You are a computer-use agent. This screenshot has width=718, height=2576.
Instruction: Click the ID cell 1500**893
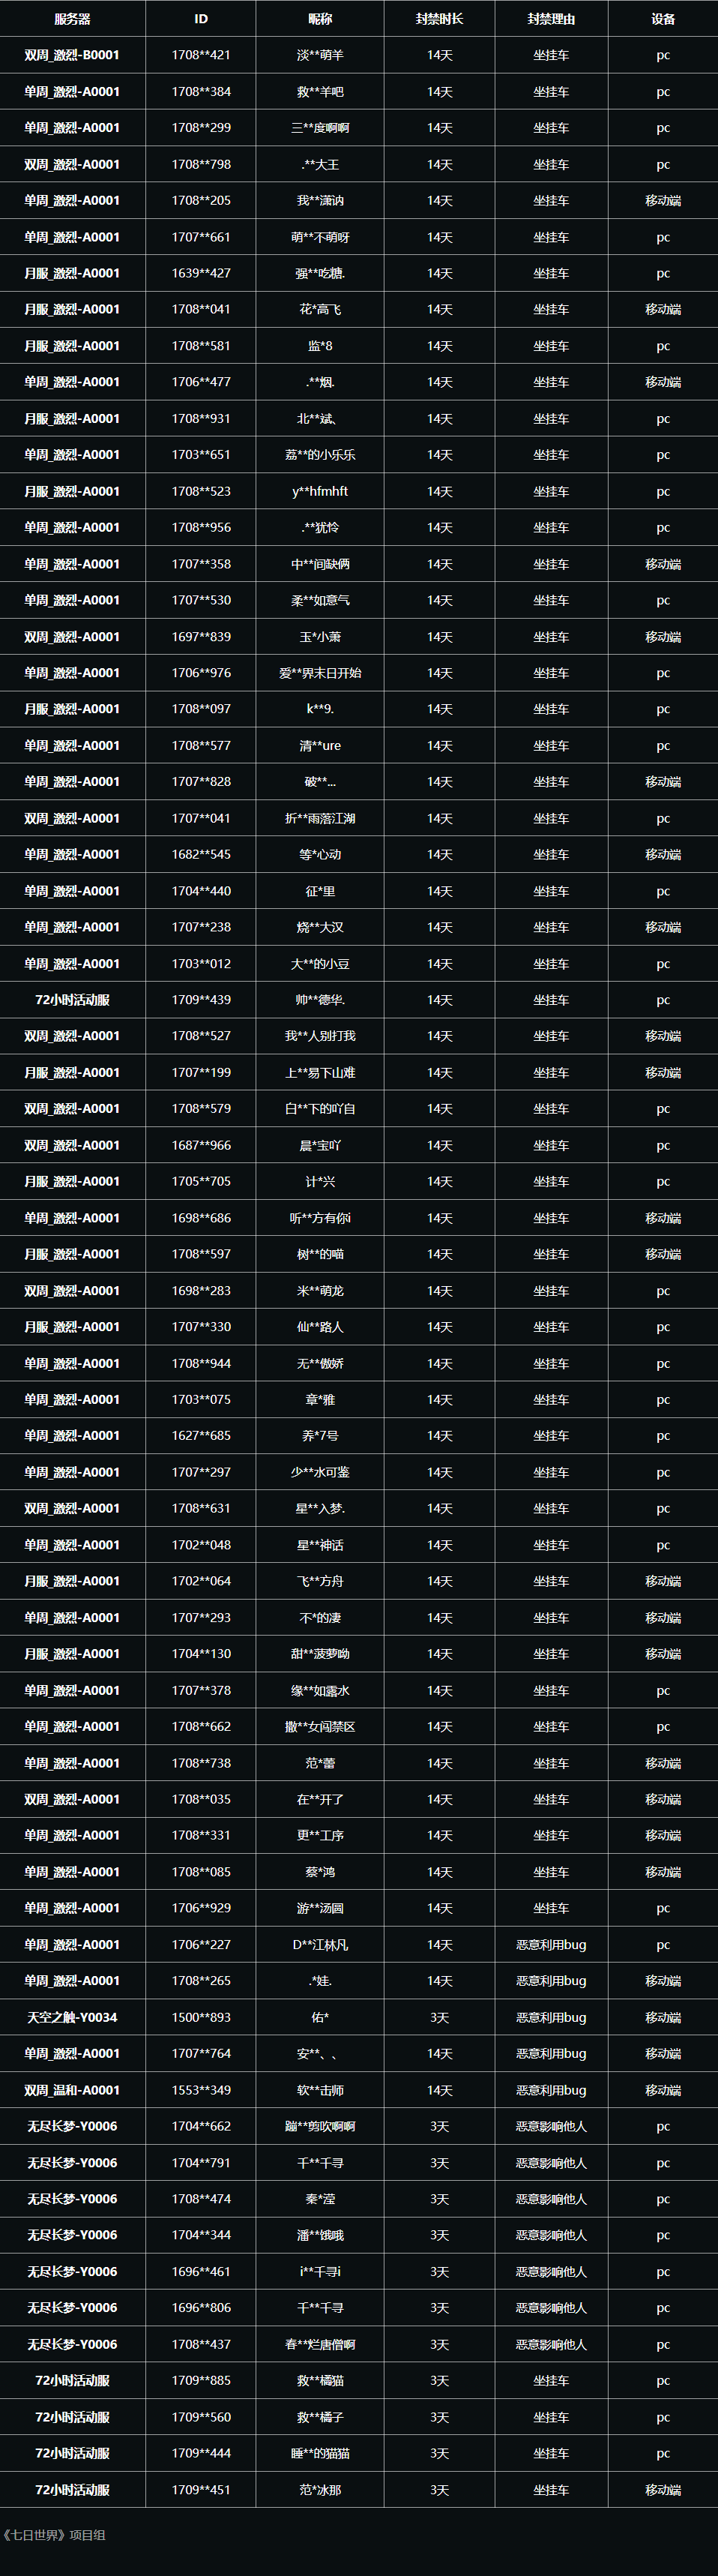(201, 2017)
